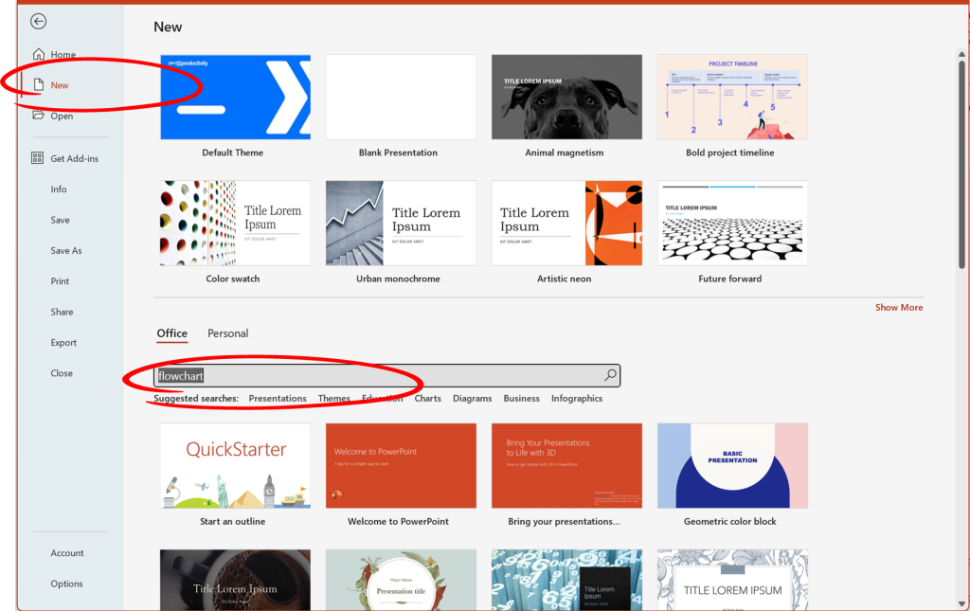Select Close in the sidebar
The height and width of the screenshot is (611, 970).
pyautogui.click(x=62, y=373)
